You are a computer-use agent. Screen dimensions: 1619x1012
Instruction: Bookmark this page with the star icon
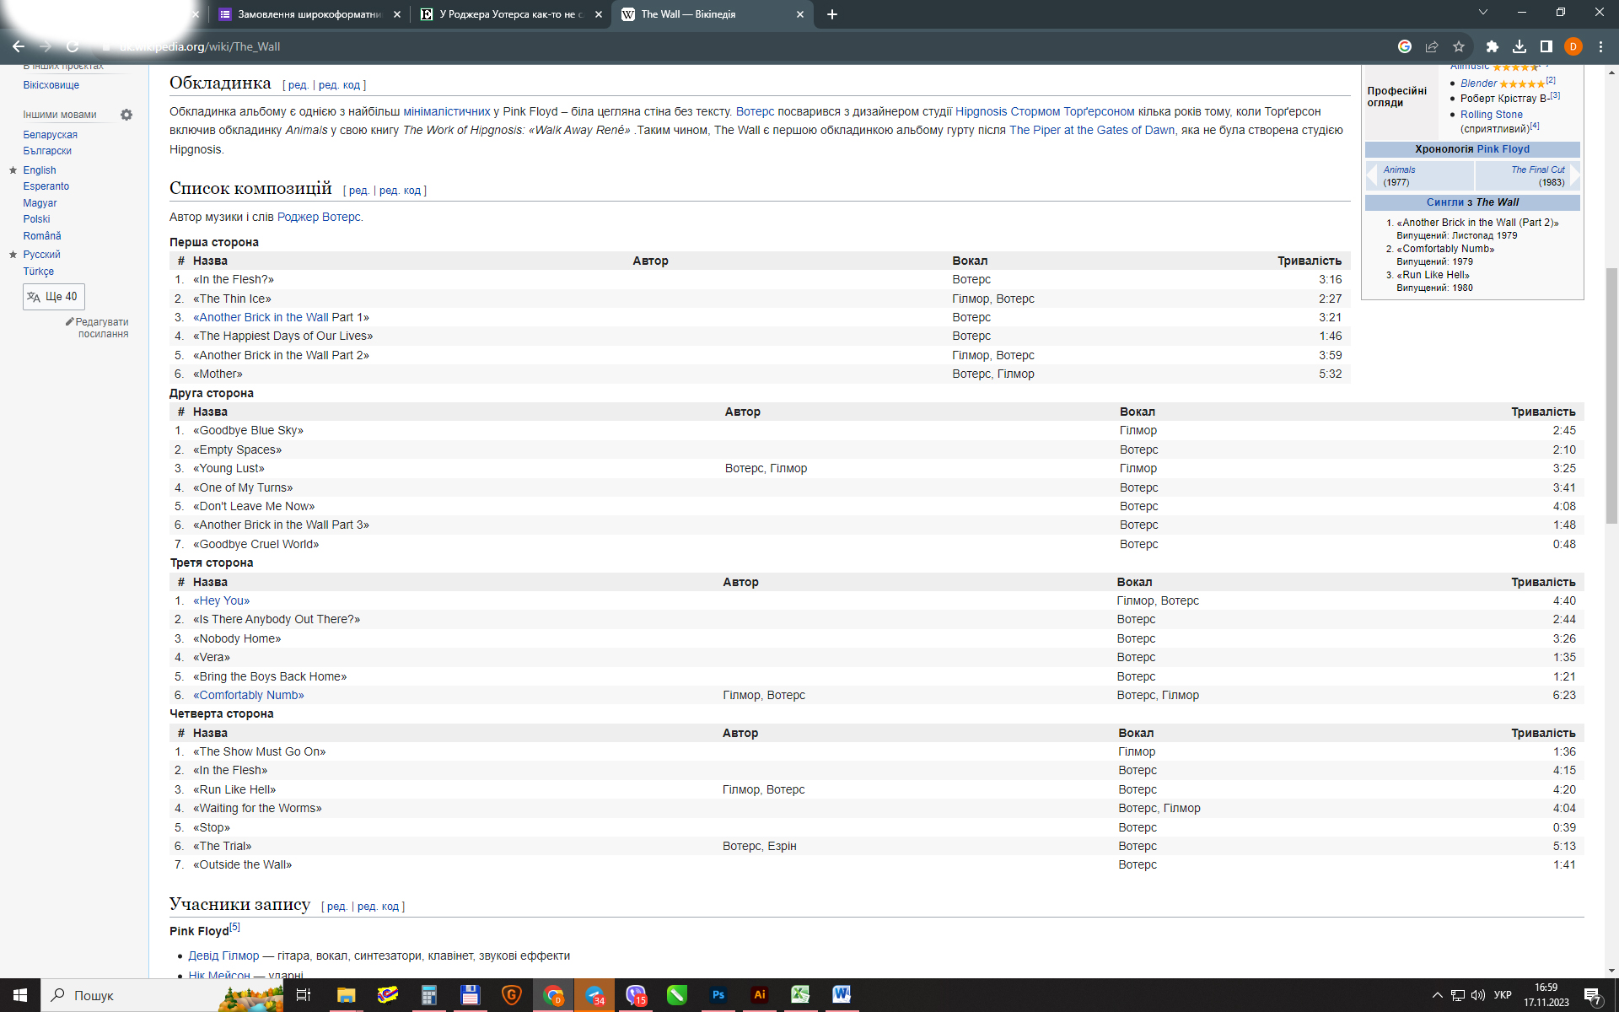tap(1459, 46)
